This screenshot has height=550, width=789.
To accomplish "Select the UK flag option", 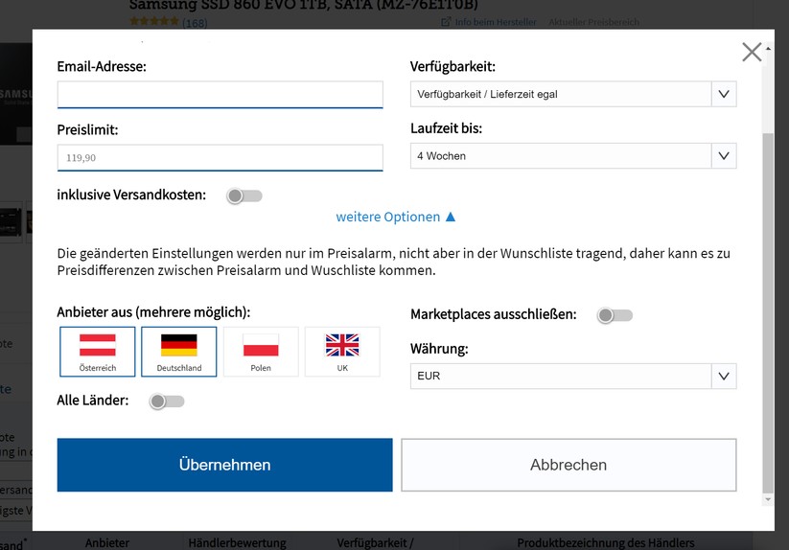I will 342,351.
